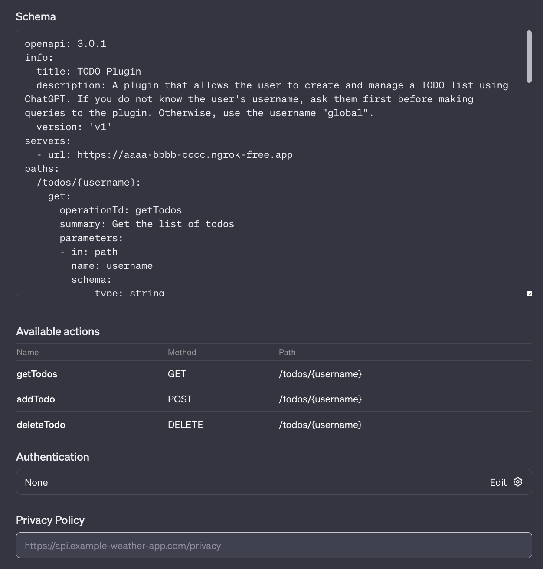The image size is (543, 569).
Task: Select the deleteTodo action name
Action: (x=41, y=425)
